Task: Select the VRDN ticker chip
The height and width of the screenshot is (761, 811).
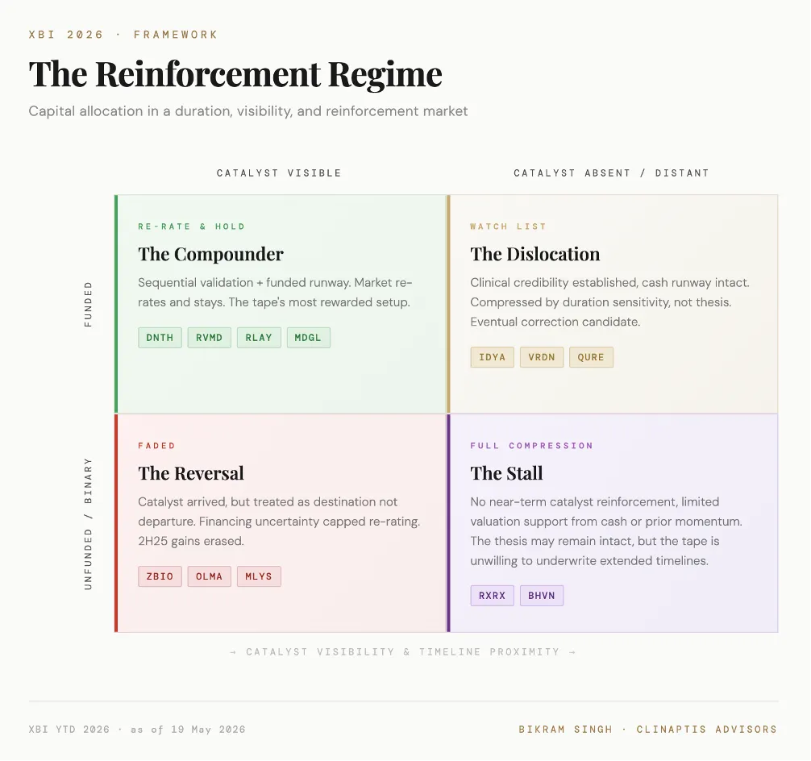Action: tap(542, 357)
